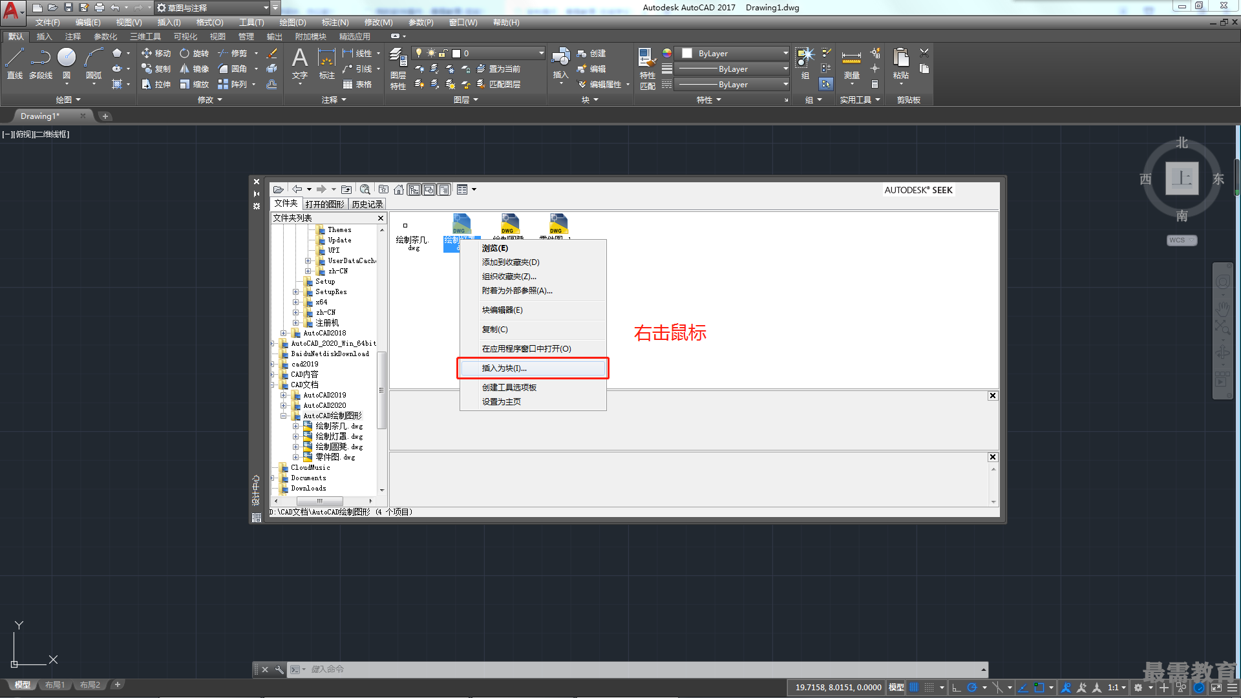The image size is (1241, 698).
Task: Open the 文件(F) menu
Action: [47, 23]
